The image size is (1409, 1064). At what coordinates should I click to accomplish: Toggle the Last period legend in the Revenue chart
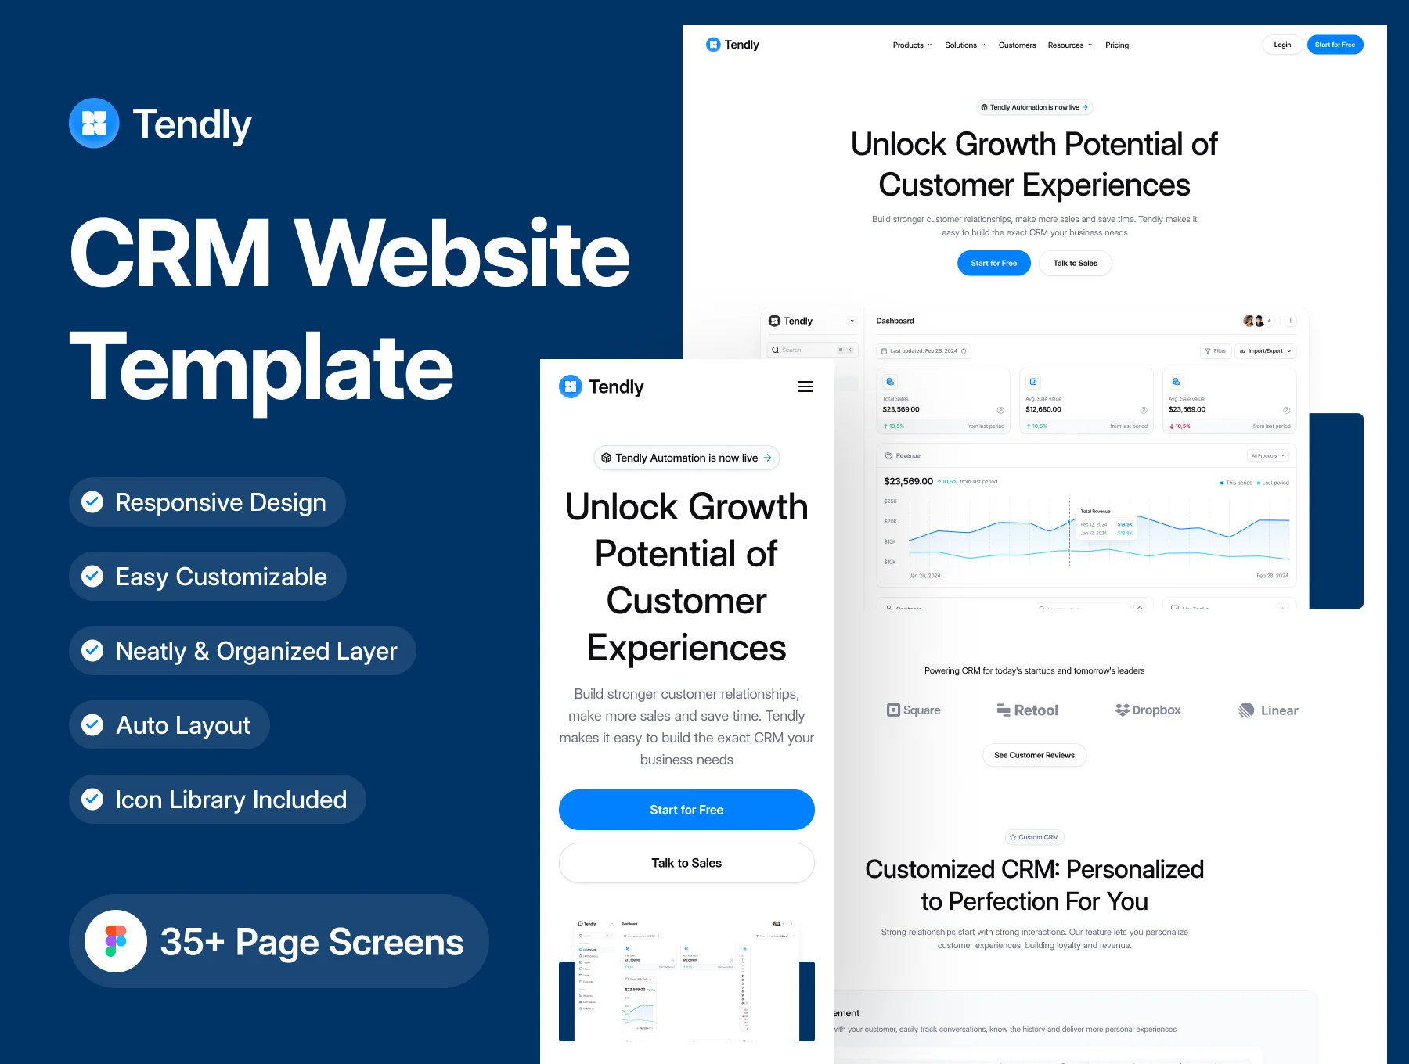coord(1273,483)
